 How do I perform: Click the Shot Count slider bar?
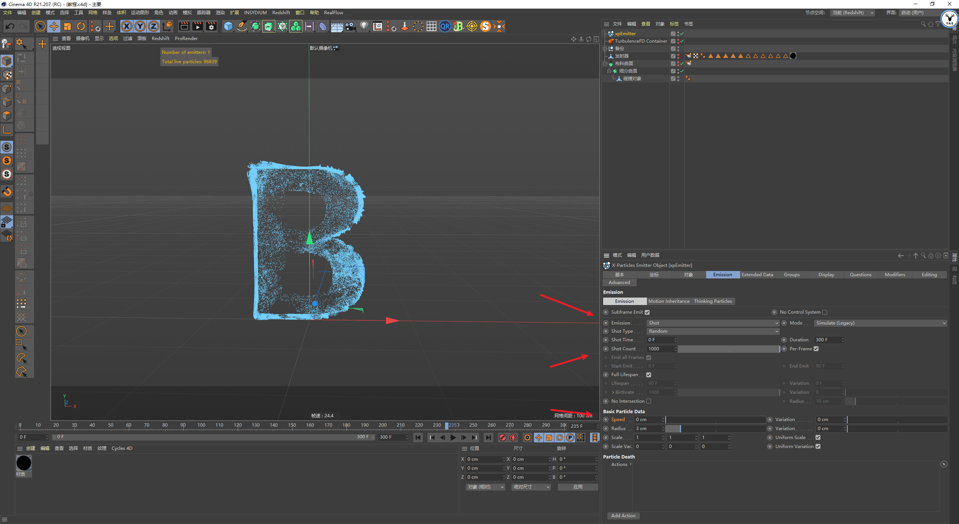(x=728, y=349)
